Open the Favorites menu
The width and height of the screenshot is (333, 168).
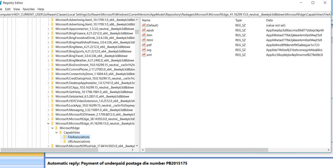pos(29,9)
